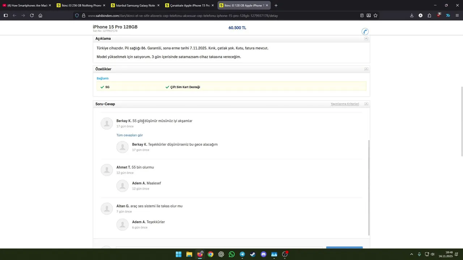
Task: Open the browser home page icon
Action: pos(41,16)
